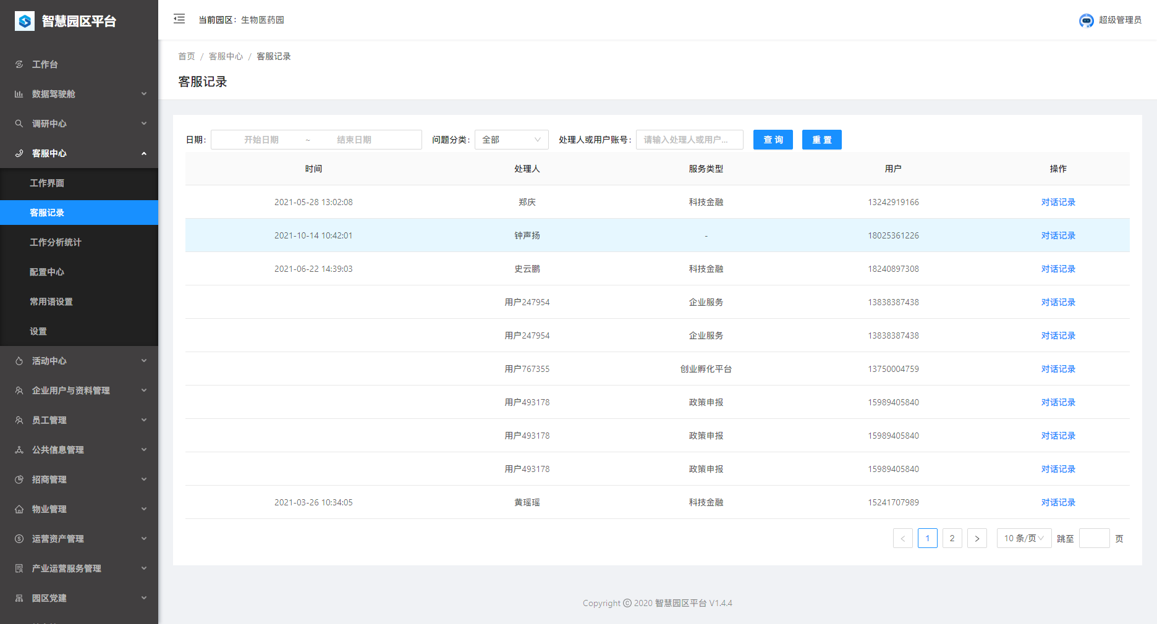Click the super admin avatar icon

coord(1086,20)
